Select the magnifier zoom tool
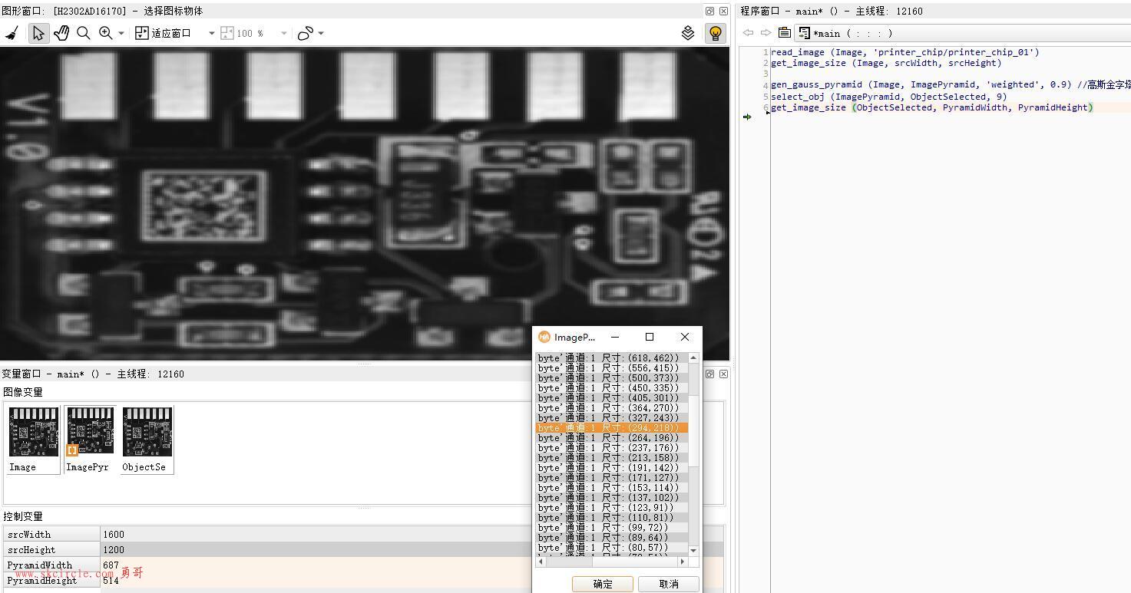The width and height of the screenshot is (1131, 593). (84, 33)
